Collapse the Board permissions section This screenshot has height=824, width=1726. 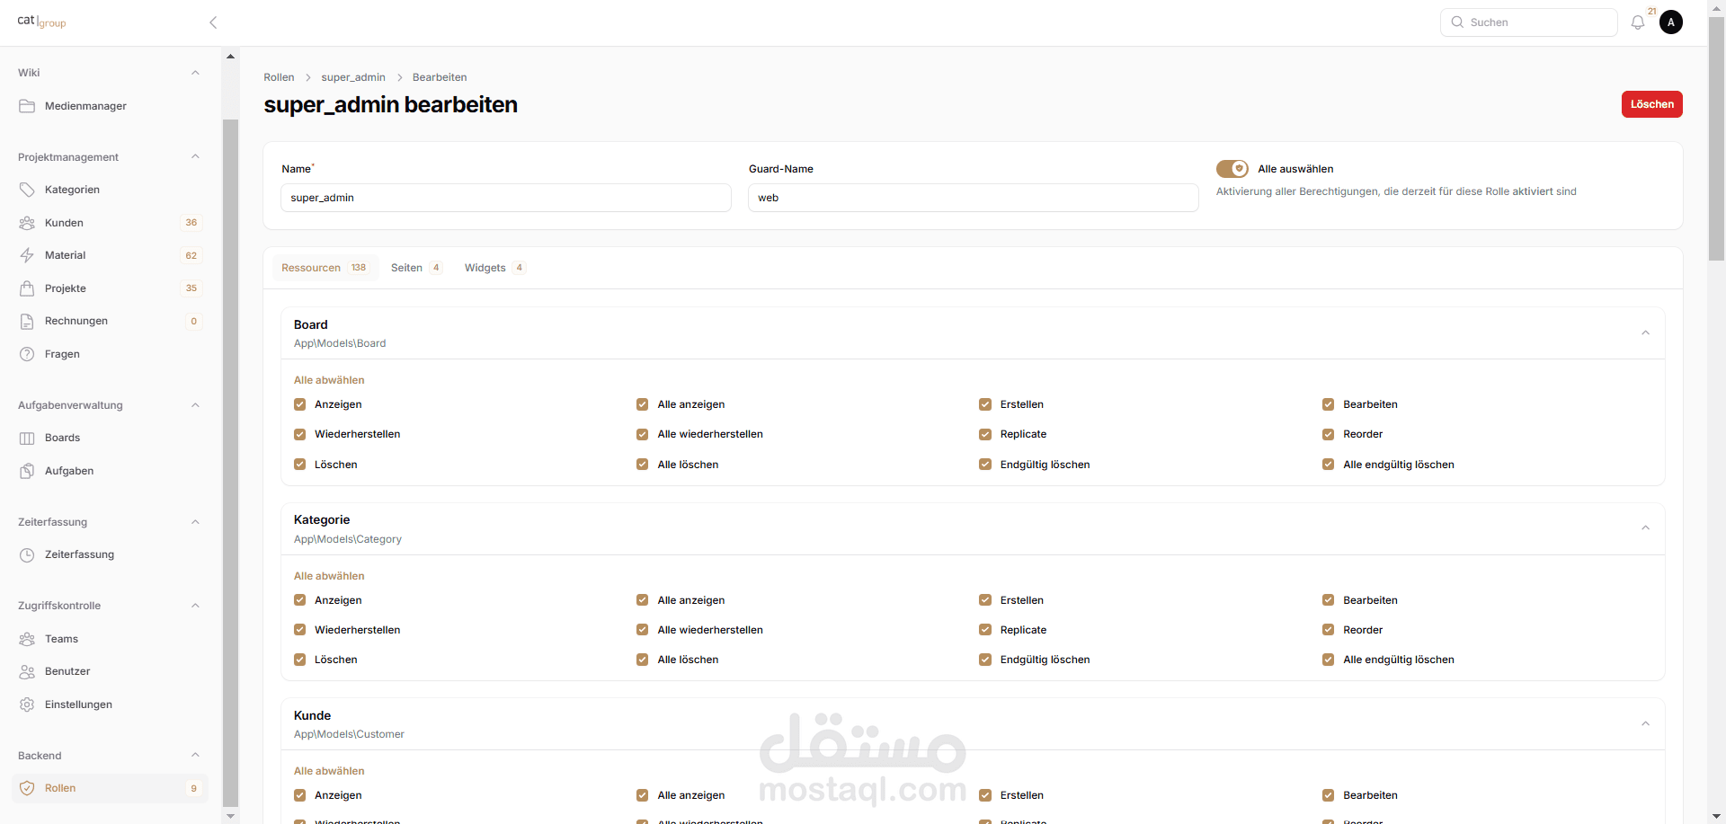(1645, 333)
